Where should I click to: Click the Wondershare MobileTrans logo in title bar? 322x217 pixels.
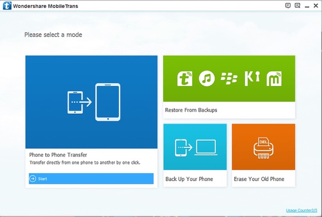6,6
